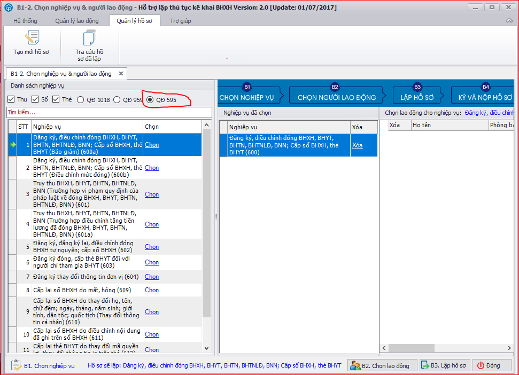Viewport: 519px width, 375px height.
Task: Switch to Quản lý lao động tab
Action: [x=77, y=21]
